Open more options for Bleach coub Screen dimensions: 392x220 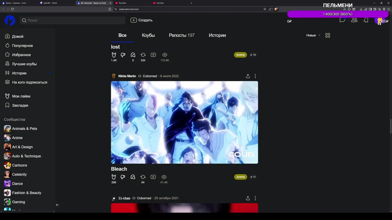pyautogui.click(x=255, y=76)
